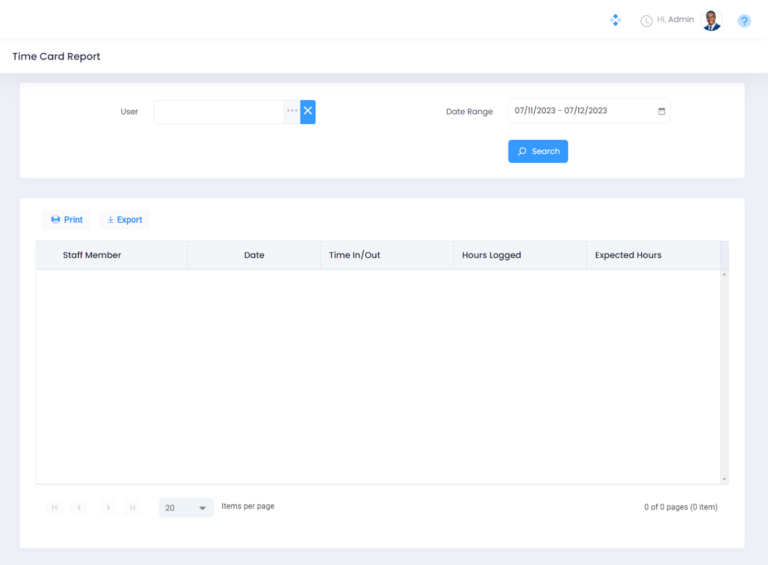Go to the first page

(55, 507)
